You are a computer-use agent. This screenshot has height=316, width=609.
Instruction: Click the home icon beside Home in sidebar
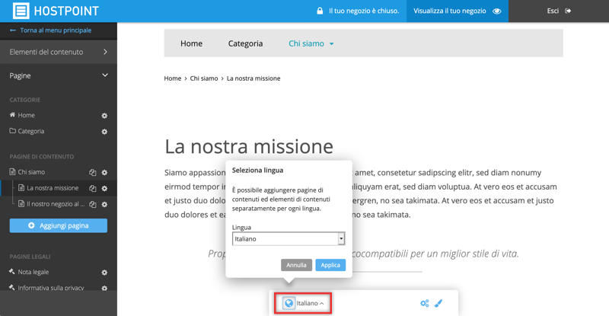[x=12, y=115]
